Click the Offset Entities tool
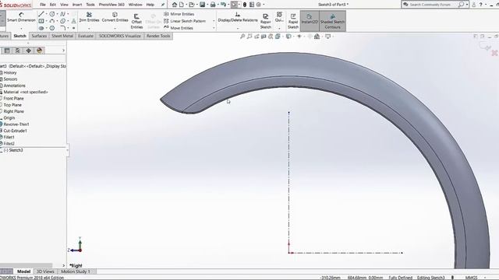The image size is (499, 280). pos(136,21)
